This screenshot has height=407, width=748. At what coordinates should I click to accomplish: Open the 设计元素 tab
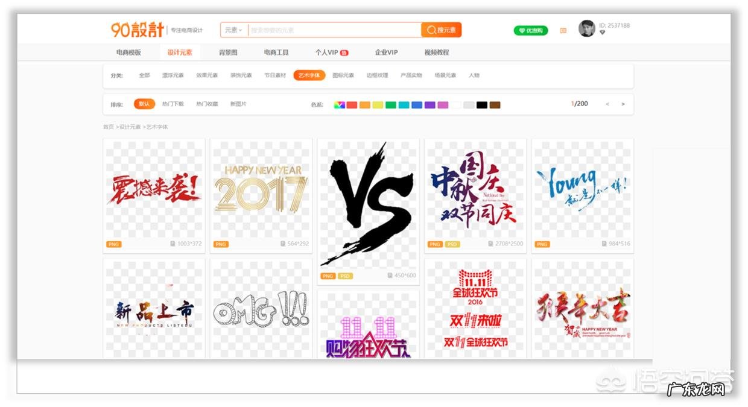coord(180,52)
